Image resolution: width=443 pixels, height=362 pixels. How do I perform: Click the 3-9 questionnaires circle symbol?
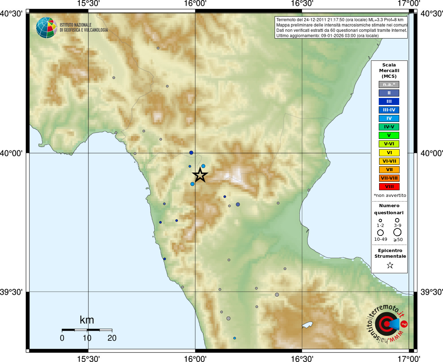(x=397, y=220)
